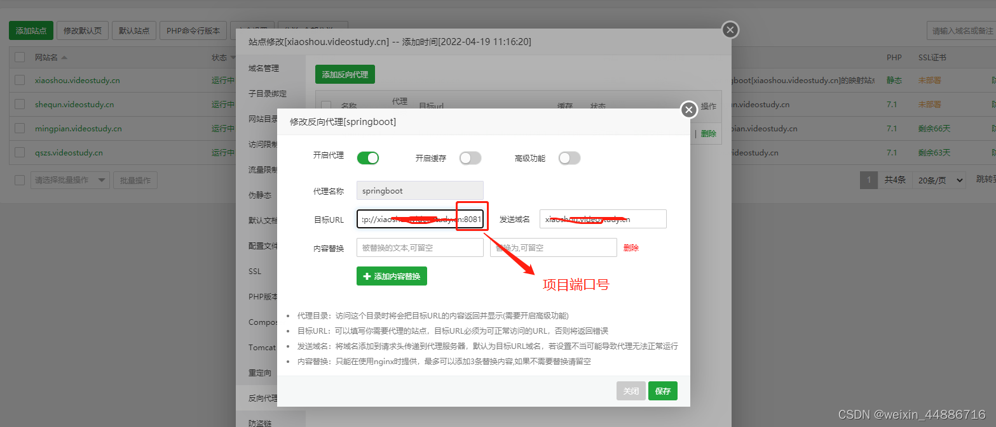Click the 添加反向代理 button

pyautogui.click(x=345, y=74)
